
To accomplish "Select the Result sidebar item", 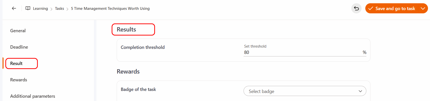I will click(x=16, y=63).
